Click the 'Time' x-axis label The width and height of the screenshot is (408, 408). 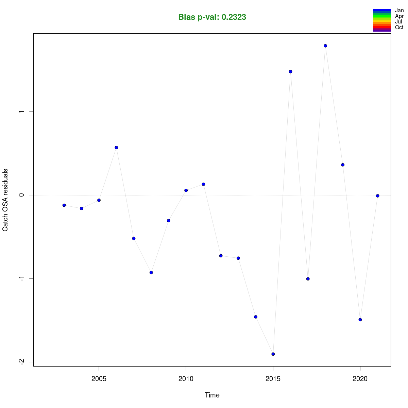click(x=212, y=395)
